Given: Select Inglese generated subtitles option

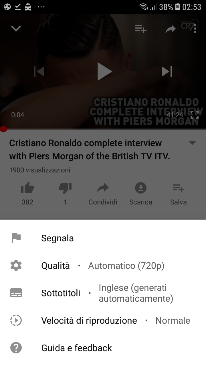Looking at the screenshot, I should pos(136,293).
